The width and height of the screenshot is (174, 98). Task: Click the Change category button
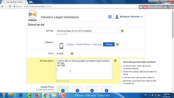pos(109,44)
